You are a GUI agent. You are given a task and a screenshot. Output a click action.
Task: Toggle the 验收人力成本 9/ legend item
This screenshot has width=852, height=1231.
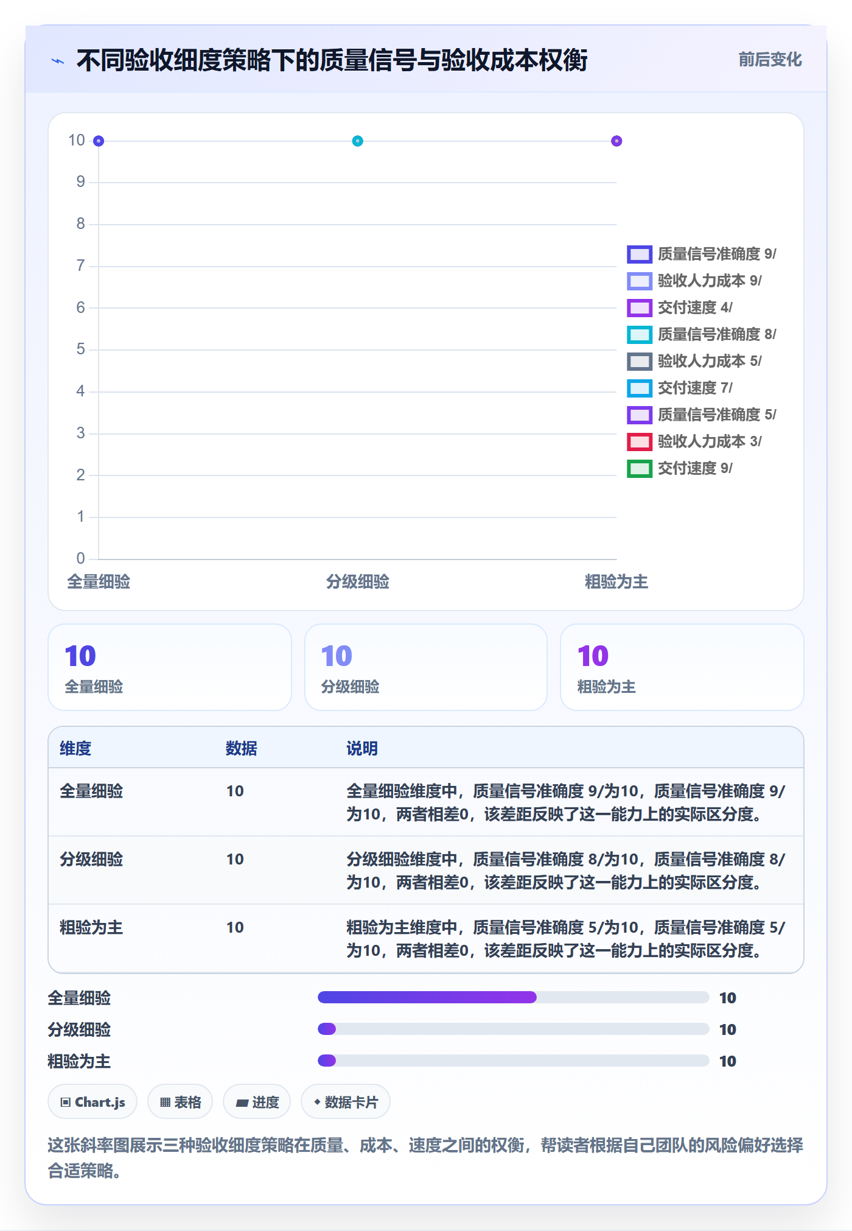tap(694, 281)
